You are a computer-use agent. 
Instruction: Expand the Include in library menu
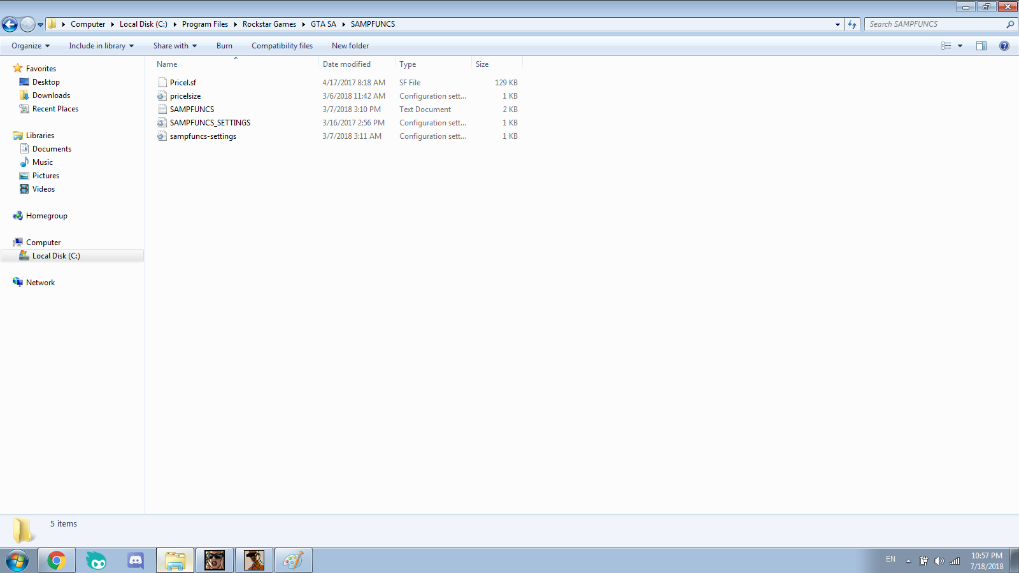click(x=101, y=46)
